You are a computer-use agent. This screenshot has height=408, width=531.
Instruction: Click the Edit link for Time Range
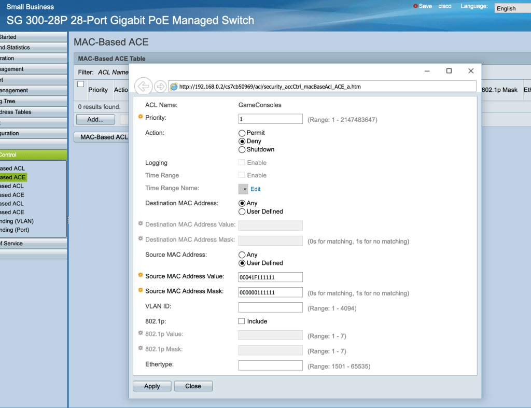point(256,189)
